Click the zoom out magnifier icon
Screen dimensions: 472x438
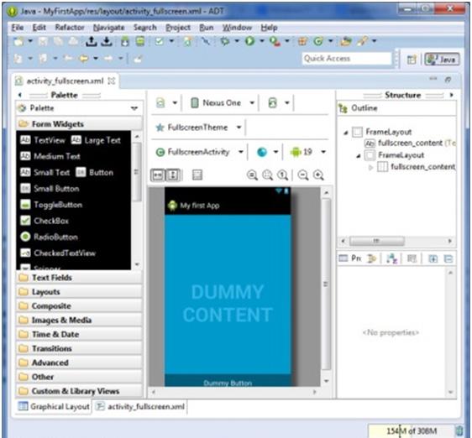click(x=303, y=175)
